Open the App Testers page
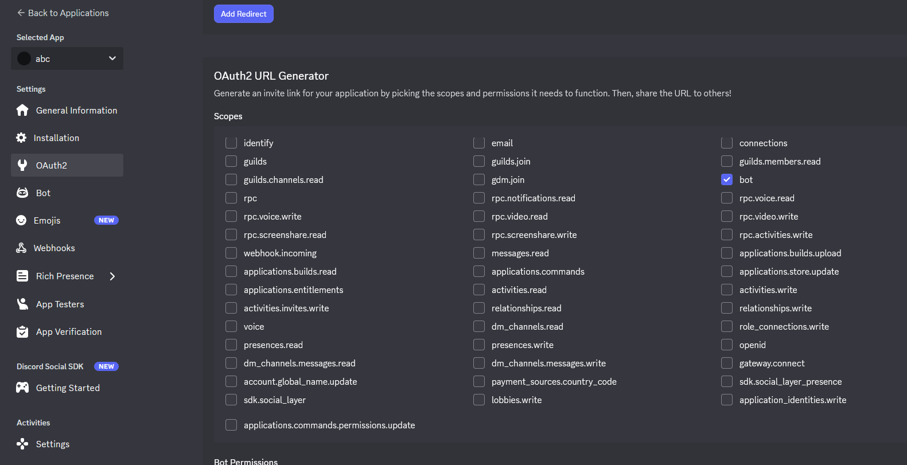907x465 pixels. click(67, 304)
